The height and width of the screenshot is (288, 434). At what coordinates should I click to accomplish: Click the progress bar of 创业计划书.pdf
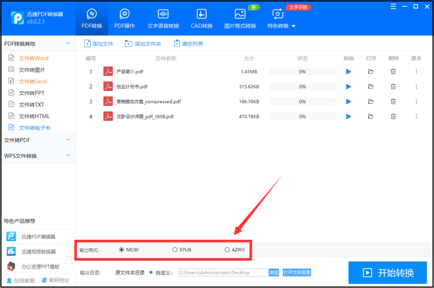coord(302,86)
